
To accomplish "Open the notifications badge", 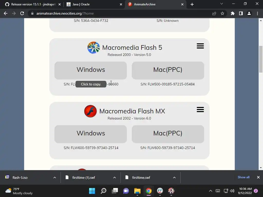I will pyautogui.click(x=256, y=191).
